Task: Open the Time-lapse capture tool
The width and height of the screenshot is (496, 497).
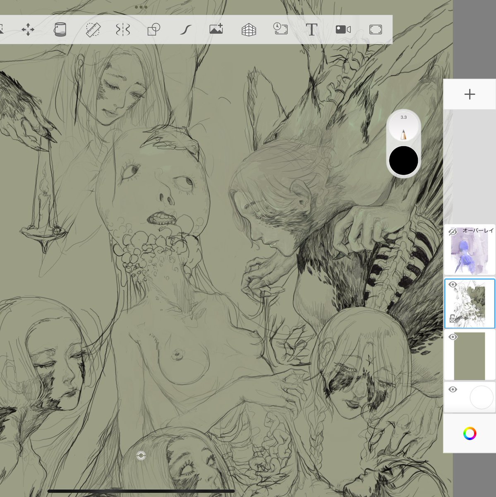Action: pos(280,29)
